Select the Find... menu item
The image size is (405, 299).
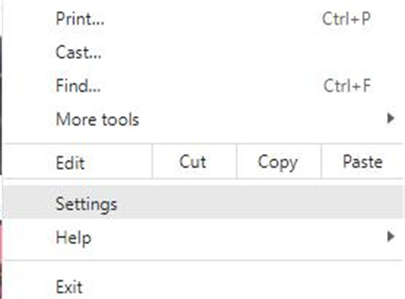pos(79,86)
